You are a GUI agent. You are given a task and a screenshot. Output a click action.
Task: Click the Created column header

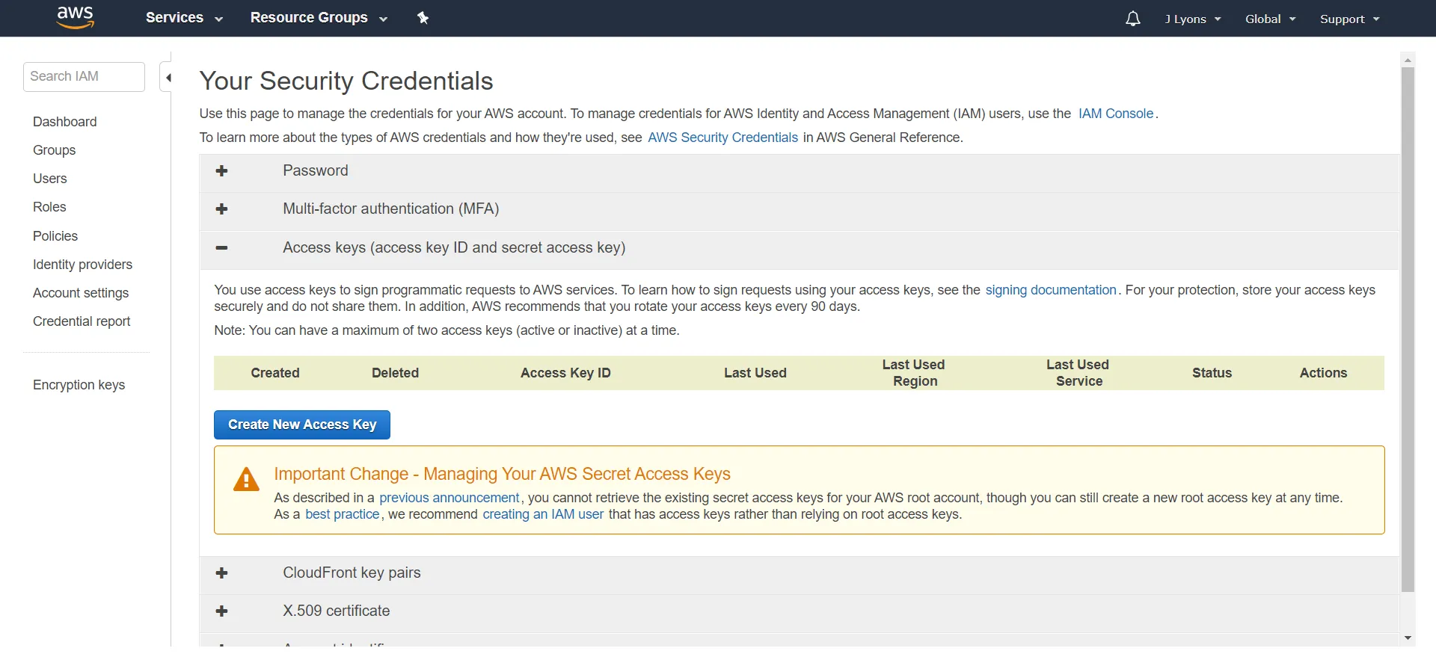click(x=275, y=373)
